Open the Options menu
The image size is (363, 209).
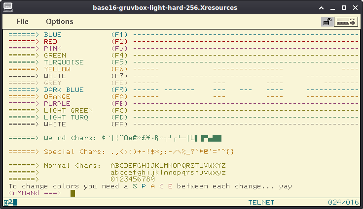pos(60,22)
